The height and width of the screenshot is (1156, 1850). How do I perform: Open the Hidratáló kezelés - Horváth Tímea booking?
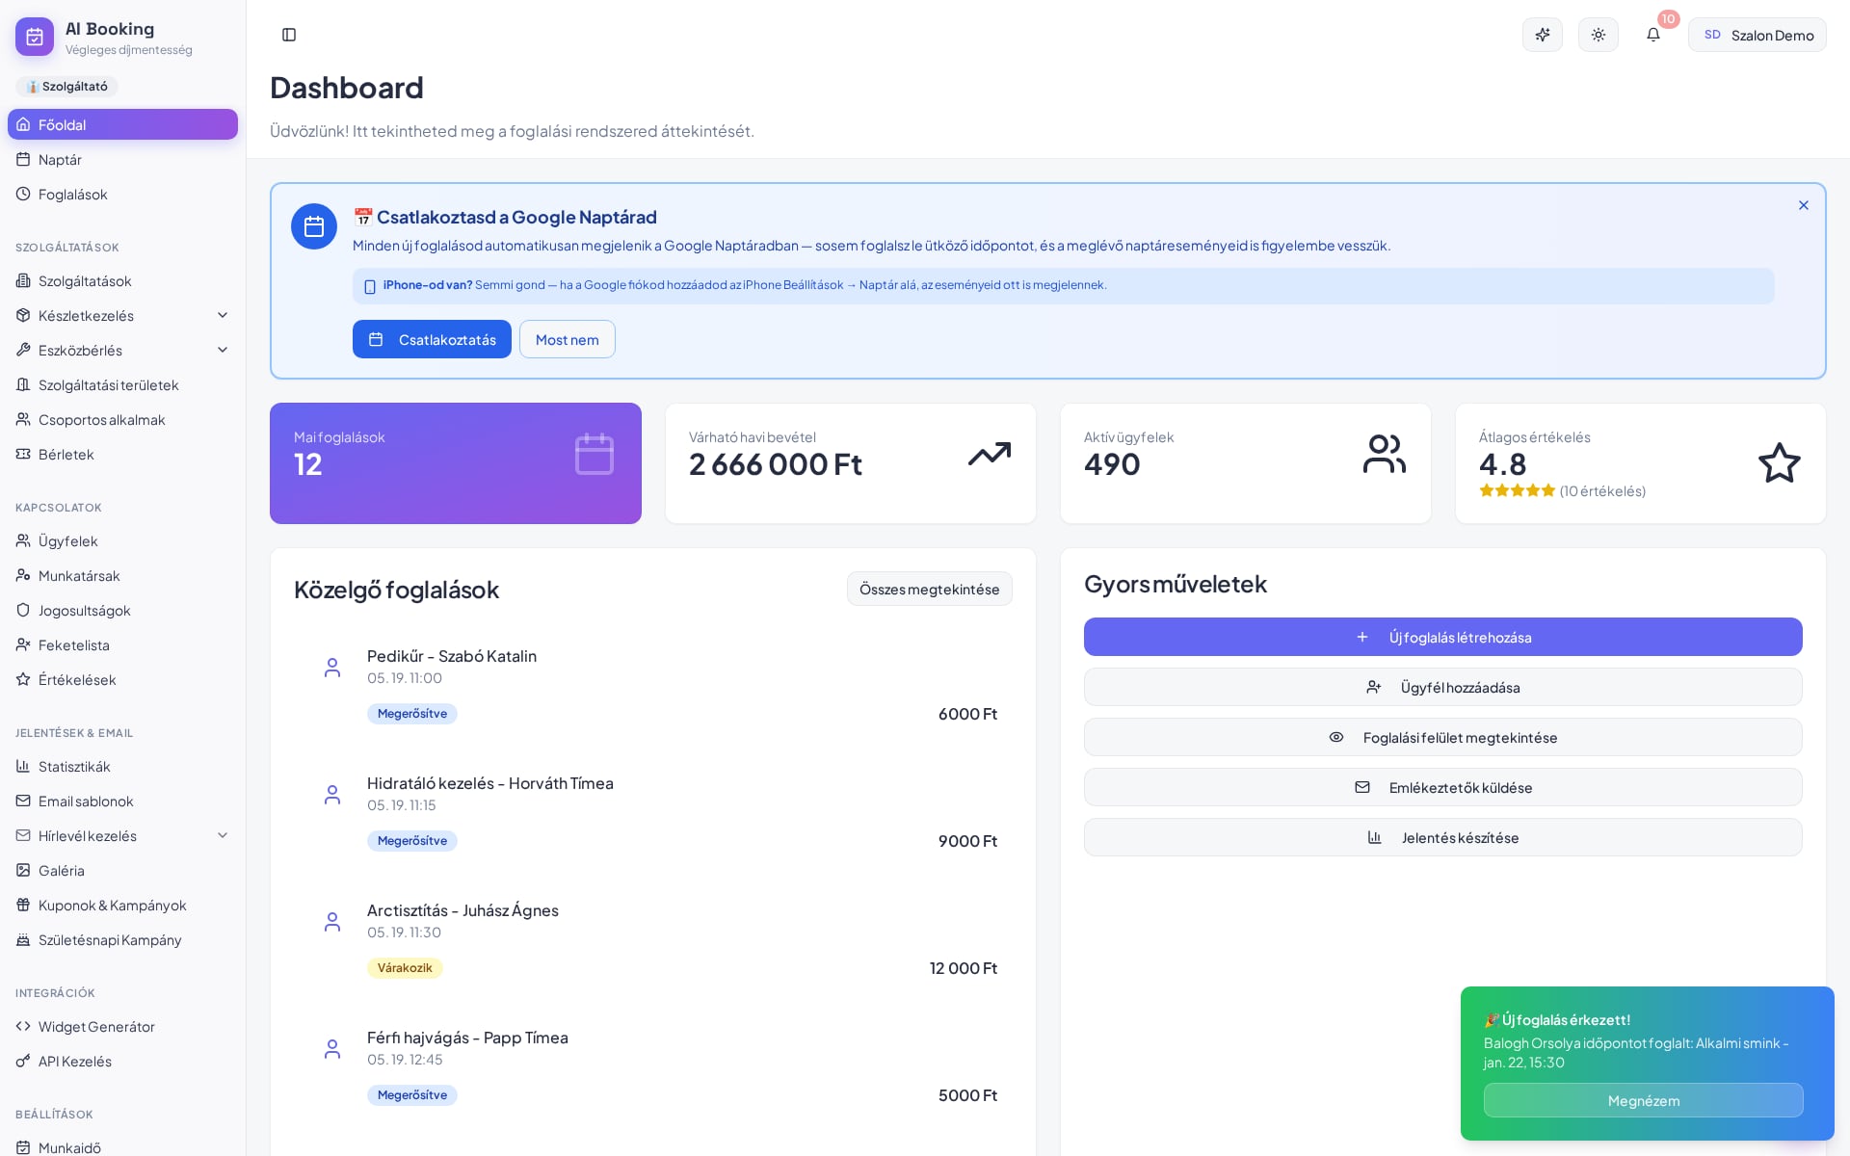click(653, 812)
